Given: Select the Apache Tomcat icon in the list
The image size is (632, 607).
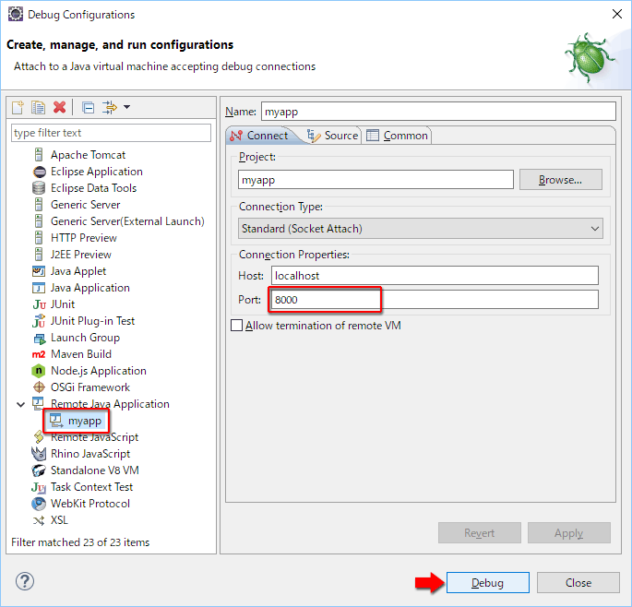Looking at the screenshot, I should [x=39, y=155].
